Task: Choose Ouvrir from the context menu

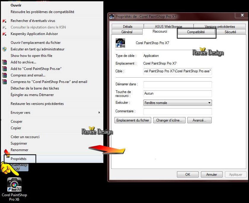Action: (16, 5)
